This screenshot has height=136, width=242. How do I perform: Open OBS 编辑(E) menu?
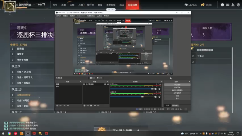pyautogui.click(x=65, y=16)
